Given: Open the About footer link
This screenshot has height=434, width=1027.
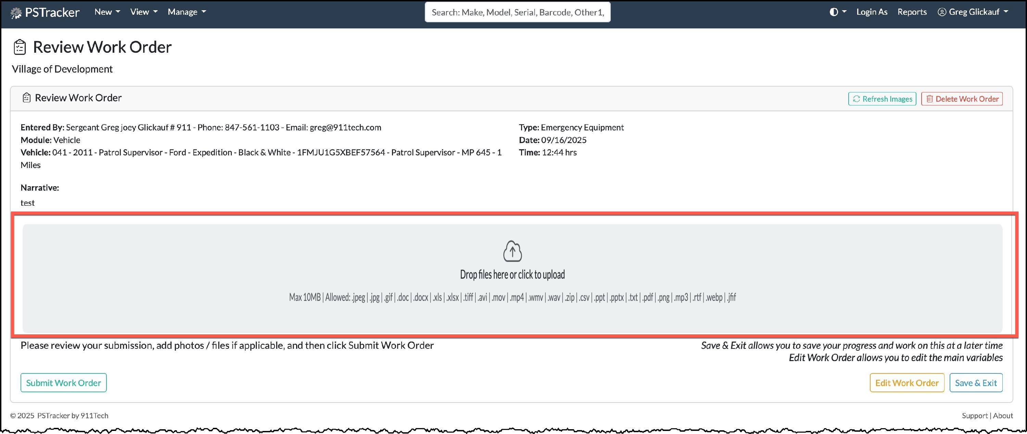Looking at the screenshot, I should click(1003, 415).
